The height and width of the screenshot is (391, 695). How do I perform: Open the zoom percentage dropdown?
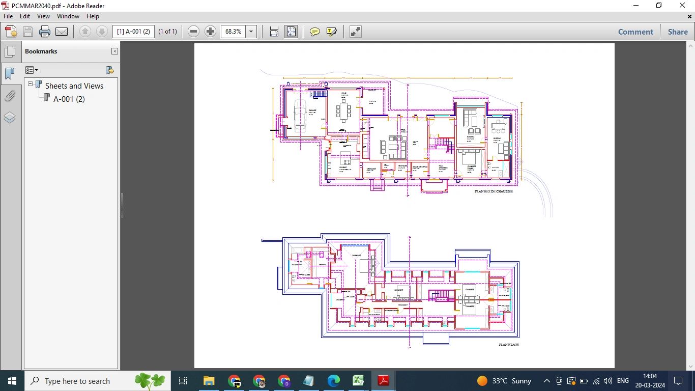[x=251, y=32]
